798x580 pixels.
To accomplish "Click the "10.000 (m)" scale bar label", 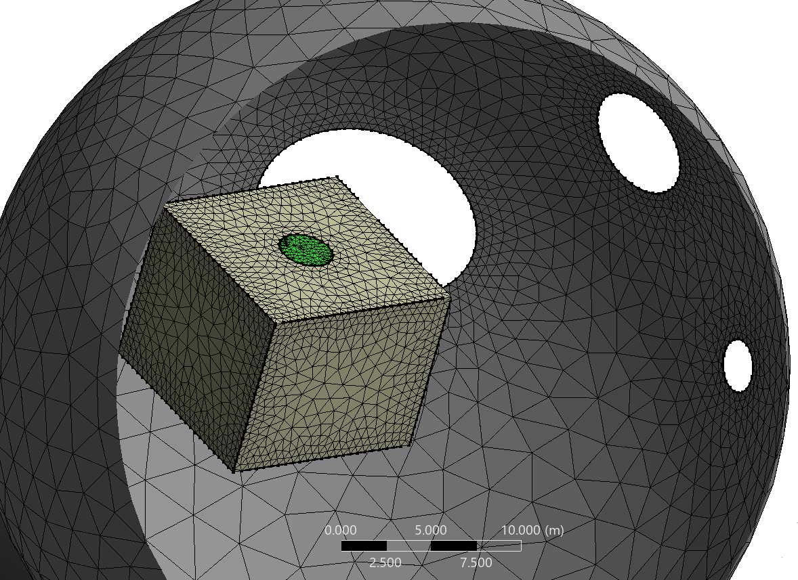I will click(532, 530).
